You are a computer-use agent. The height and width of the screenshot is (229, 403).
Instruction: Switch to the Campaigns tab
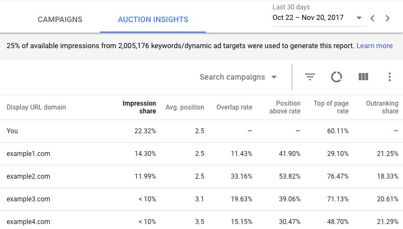coord(60,19)
